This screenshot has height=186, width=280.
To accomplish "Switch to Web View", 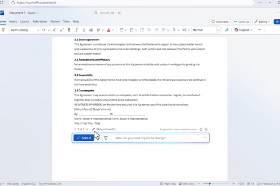I will 186,183.
